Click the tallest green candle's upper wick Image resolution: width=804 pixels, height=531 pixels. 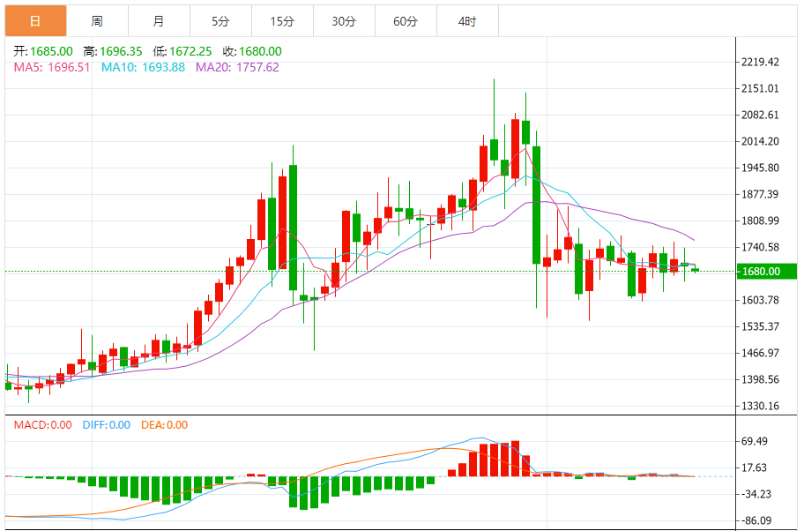coord(536,138)
